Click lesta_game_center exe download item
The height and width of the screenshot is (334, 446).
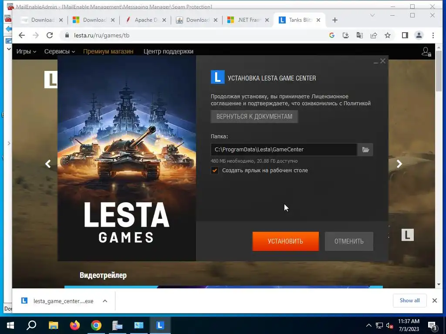coord(57,301)
